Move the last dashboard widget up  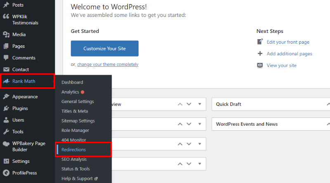180,164
